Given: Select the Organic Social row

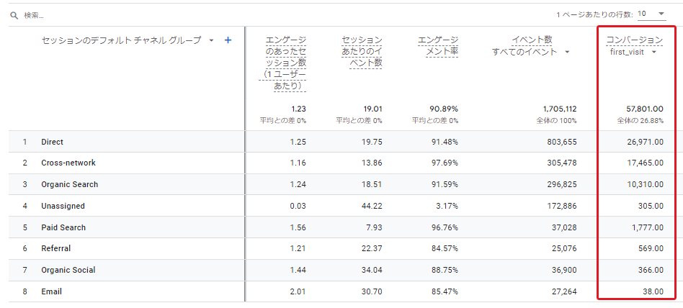Looking at the screenshot, I should point(341,270).
